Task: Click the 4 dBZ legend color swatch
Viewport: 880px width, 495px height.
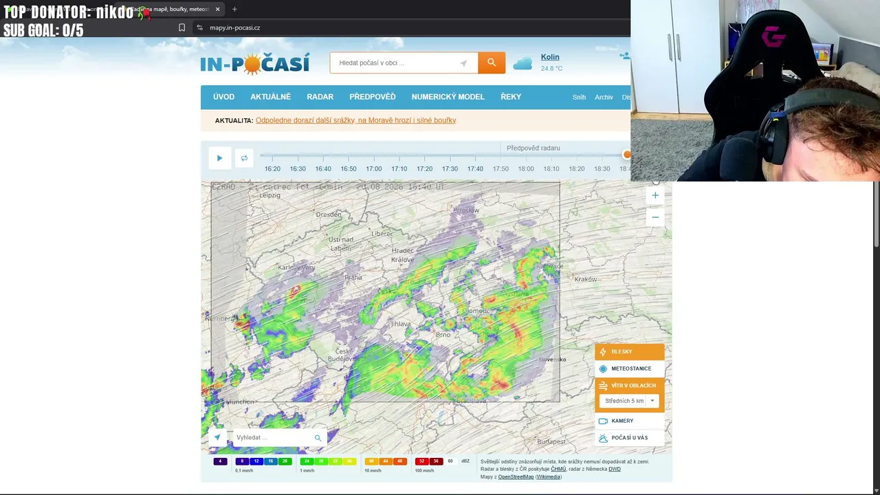Action: pos(220,461)
